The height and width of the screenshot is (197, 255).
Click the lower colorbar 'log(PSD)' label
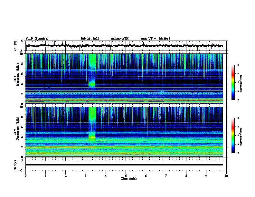point(241,137)
